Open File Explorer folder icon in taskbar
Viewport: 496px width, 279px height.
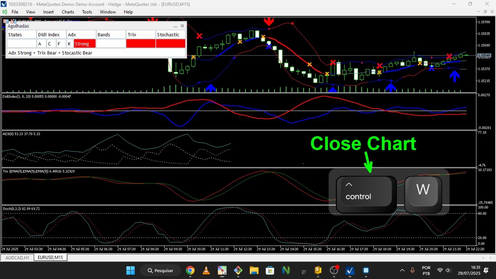tap(254, 270)
